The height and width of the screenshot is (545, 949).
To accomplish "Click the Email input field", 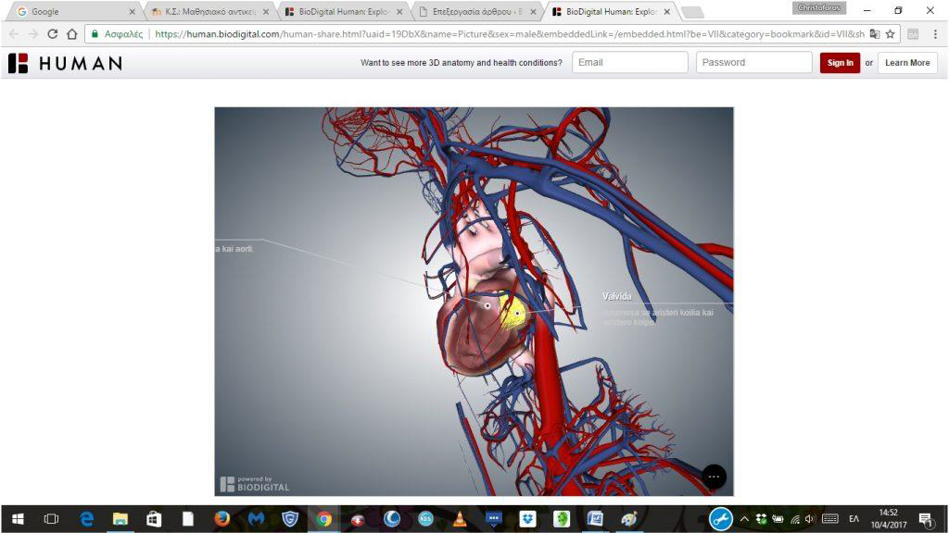I will tap(629, 63).
